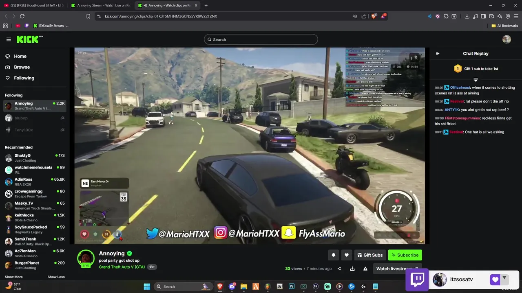522x293 pixels.
Task: Open the Brave VPN shield icon
Action: (x=508, y=16)
